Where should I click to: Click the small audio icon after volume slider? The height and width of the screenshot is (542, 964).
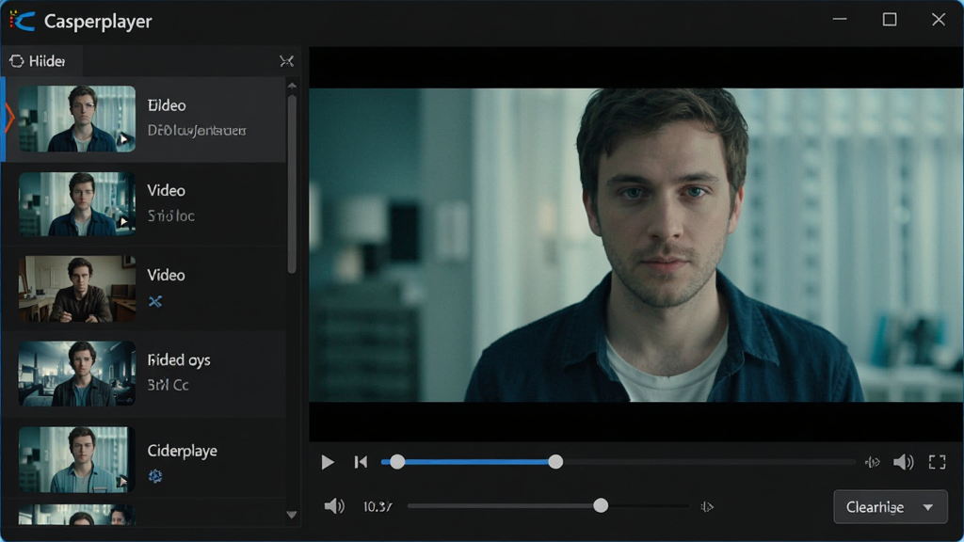(x=707, y=507)
